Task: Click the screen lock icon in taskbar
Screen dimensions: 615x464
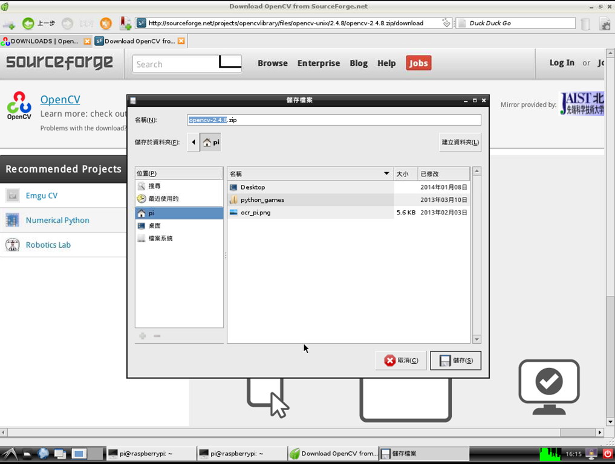Action: (591, 454)
